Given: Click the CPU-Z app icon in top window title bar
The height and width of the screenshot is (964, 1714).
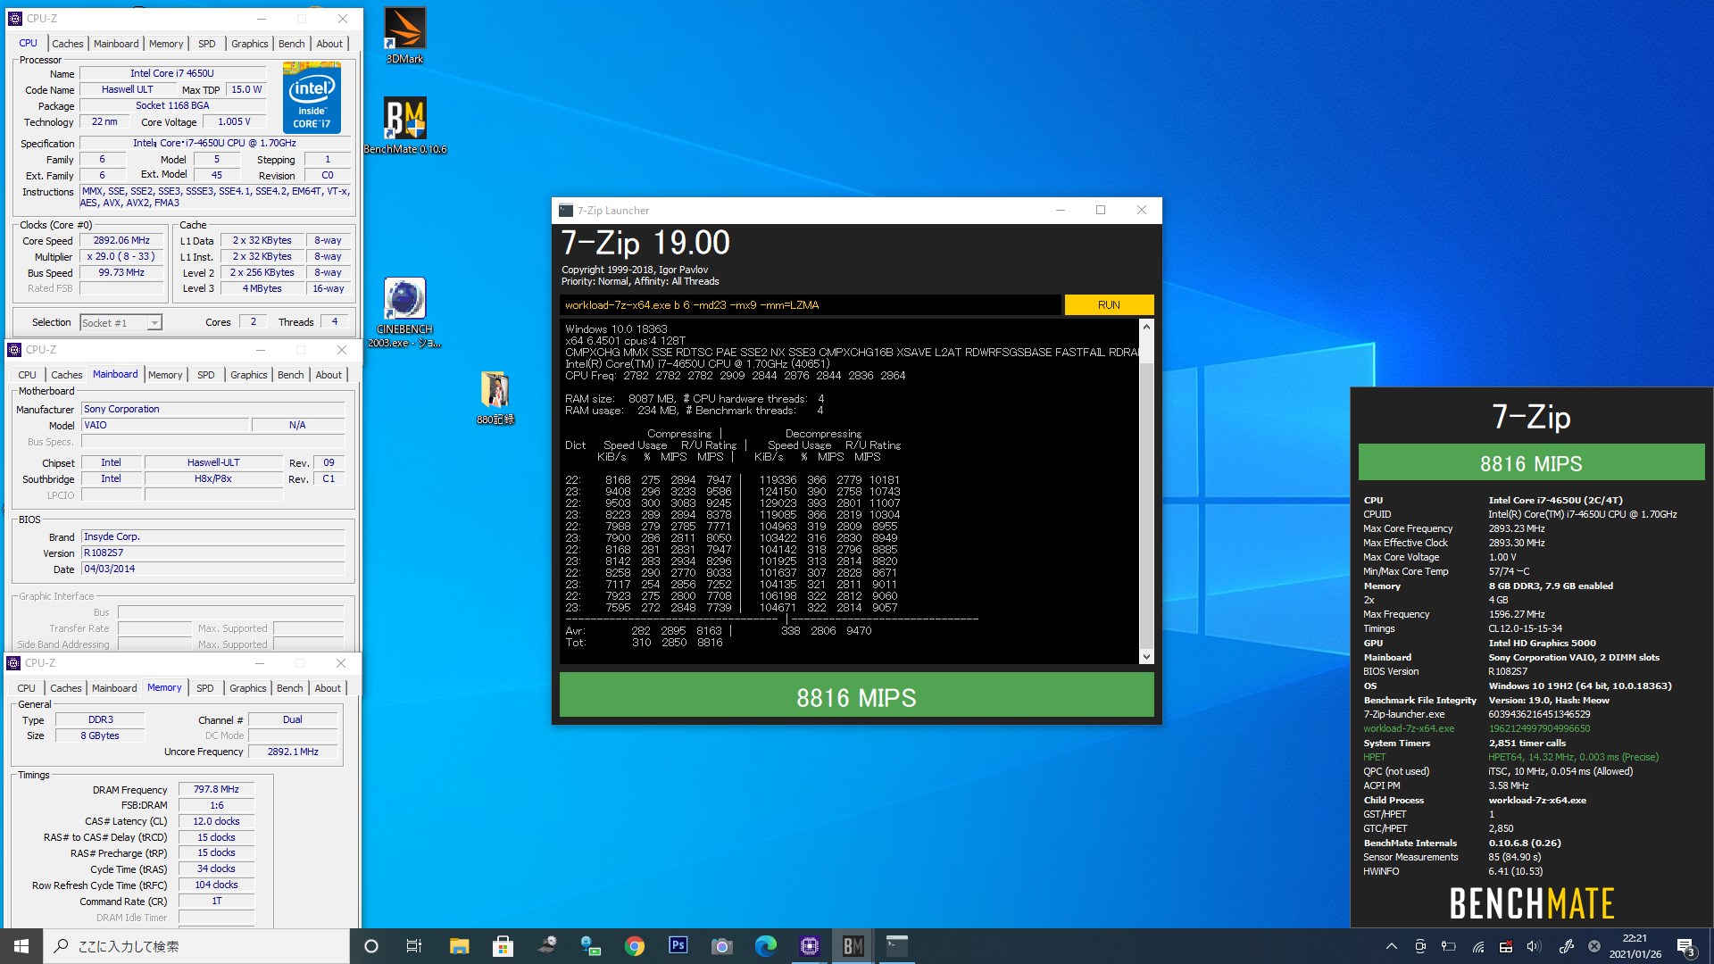Looking at the screenshot, I should tap(15, 18).
